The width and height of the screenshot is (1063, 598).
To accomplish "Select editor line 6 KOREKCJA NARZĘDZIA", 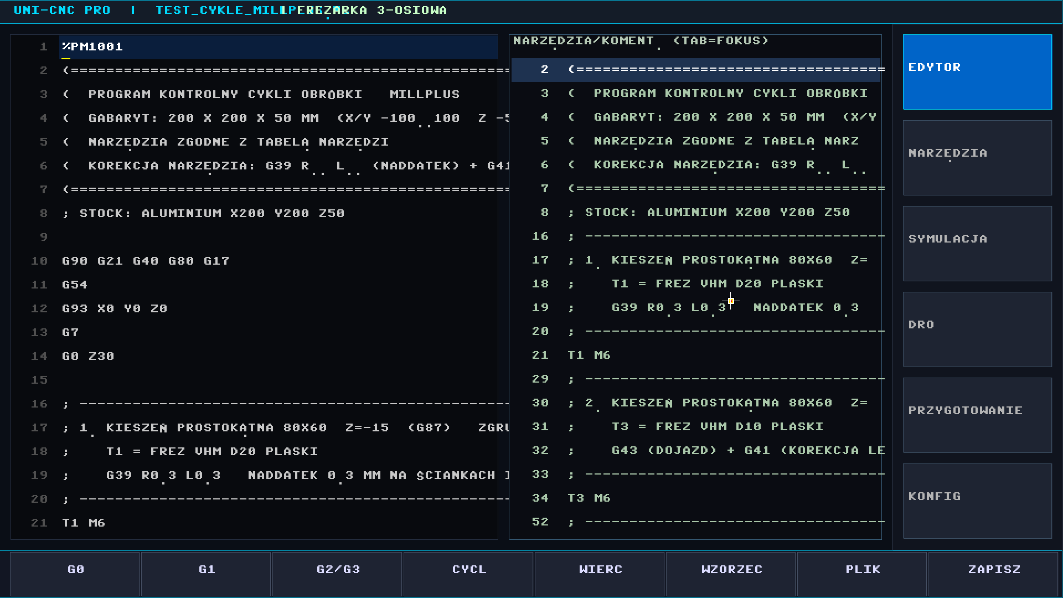I will pyautogui.click(x=255, y=166).
